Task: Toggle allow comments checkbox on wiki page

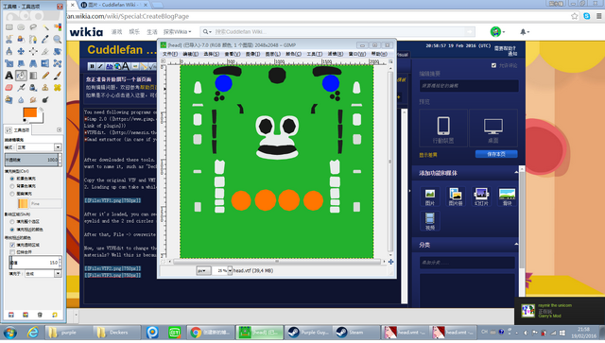Action: pyautogui.click(x=493, y=65)
